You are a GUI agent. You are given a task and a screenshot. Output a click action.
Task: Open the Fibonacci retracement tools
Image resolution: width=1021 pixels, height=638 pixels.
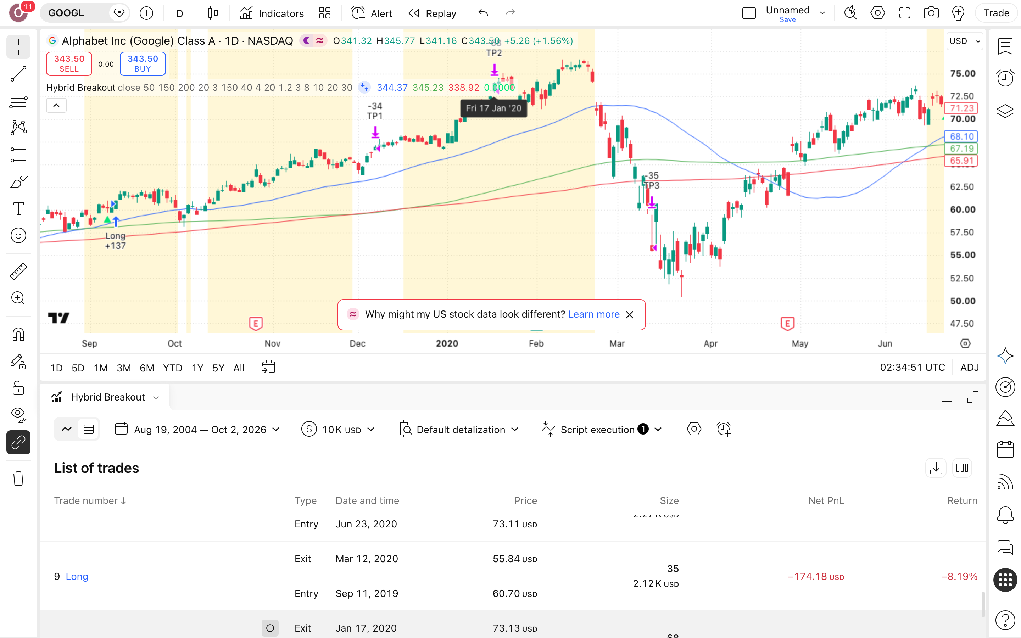click(18, 101)
